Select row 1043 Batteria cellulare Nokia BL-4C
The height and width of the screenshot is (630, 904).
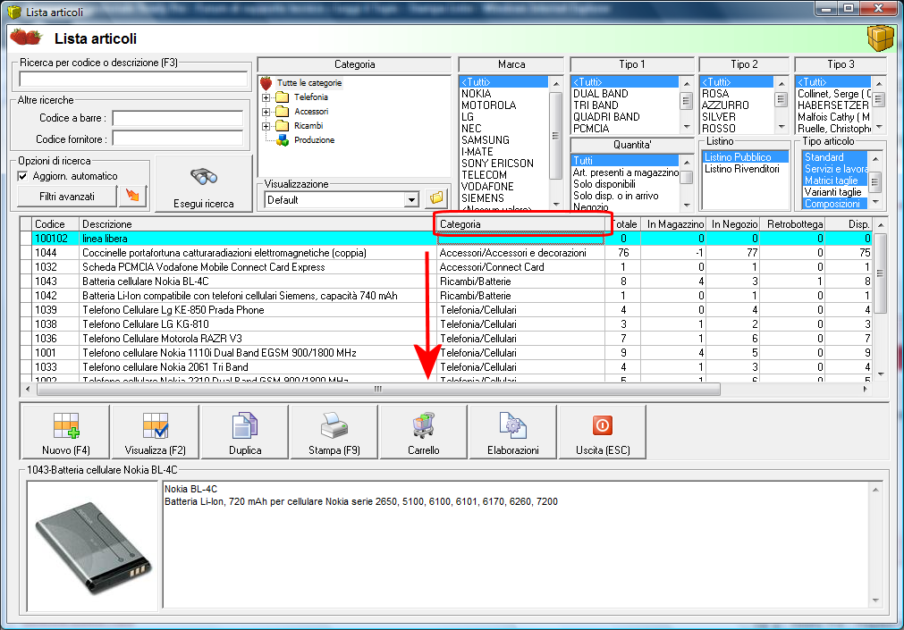coord(445,281)
